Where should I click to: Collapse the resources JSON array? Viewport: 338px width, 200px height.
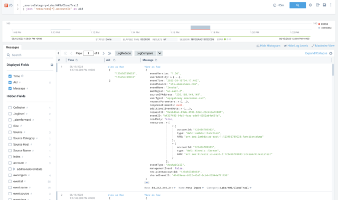tap(167, 123)
